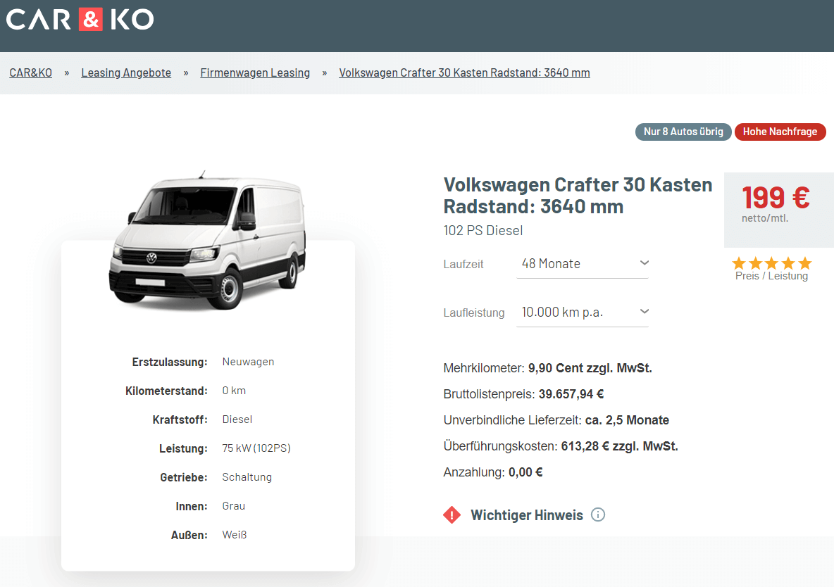Image resolution: width=834 pixels, height=587 pixels.
Task: Click the Leistung value '75 kW (102PS)'
Action: 256,448
